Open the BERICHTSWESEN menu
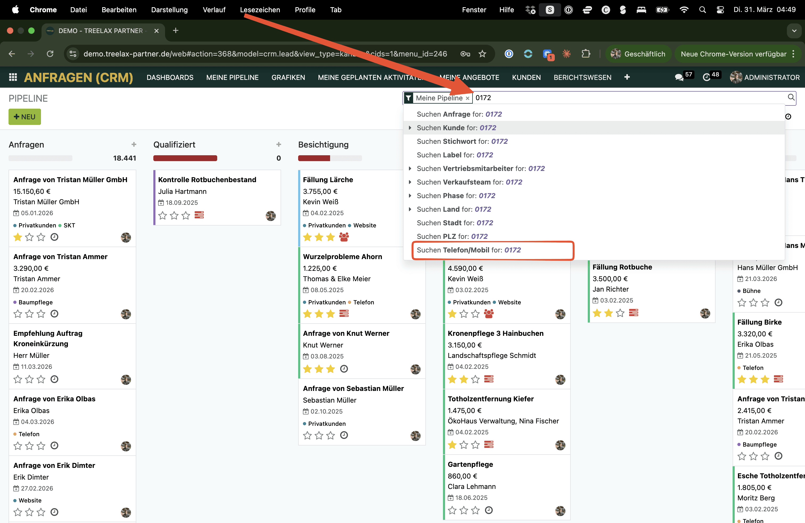Image resolution: width=805 pixels, height=523 pixels. 582,77
